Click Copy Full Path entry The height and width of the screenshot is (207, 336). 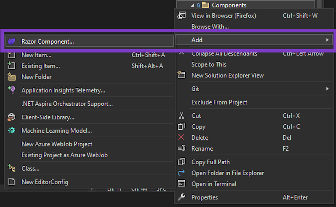(x=210, y=162)
